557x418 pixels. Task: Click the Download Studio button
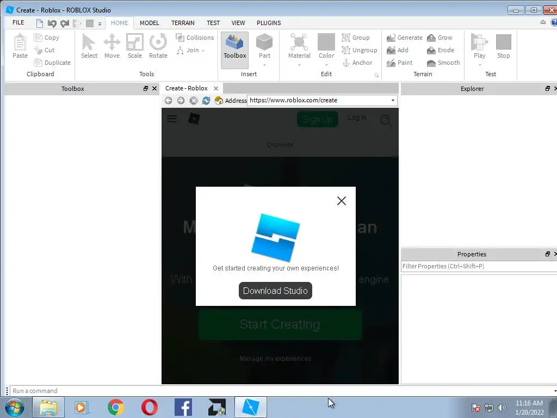pos(275,291)
